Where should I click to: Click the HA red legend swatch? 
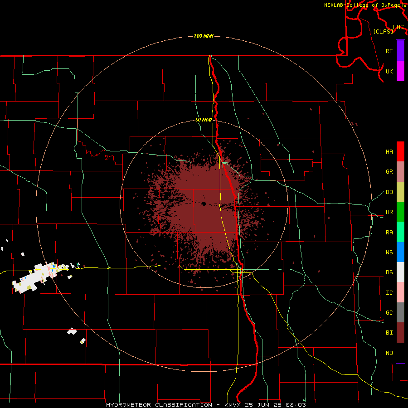[x=400, y=151]
